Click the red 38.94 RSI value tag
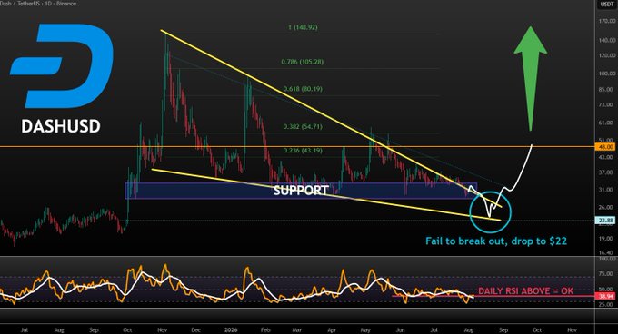This screenshot has height=334, width=618. pos(606,296)
